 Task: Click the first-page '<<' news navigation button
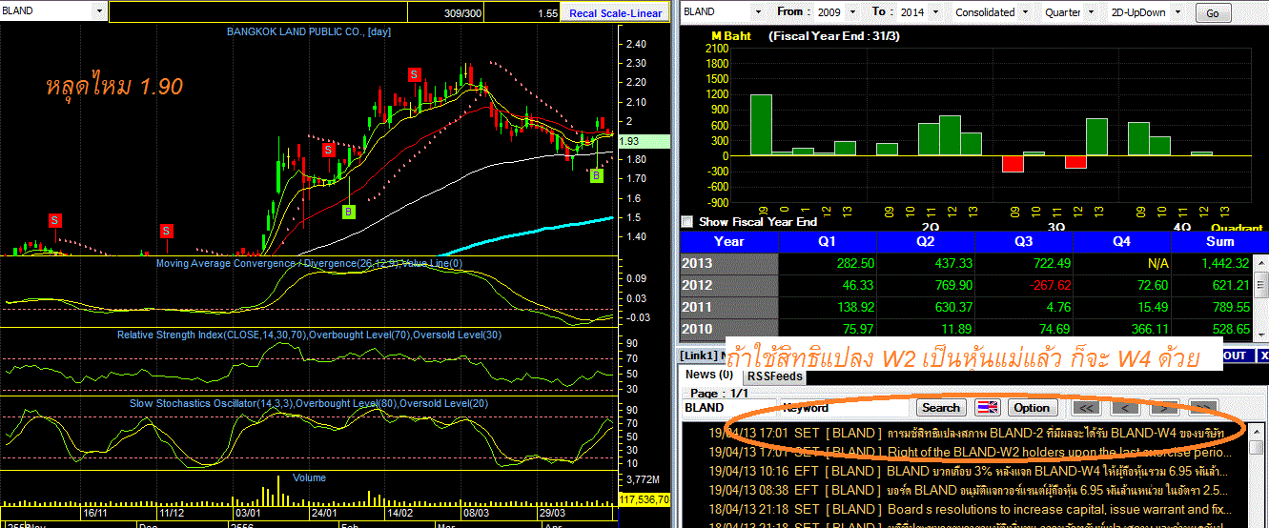1087,407
